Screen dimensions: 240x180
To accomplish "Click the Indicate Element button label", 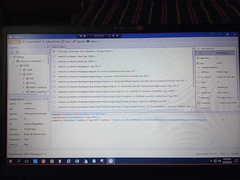I will click(33, 42).
